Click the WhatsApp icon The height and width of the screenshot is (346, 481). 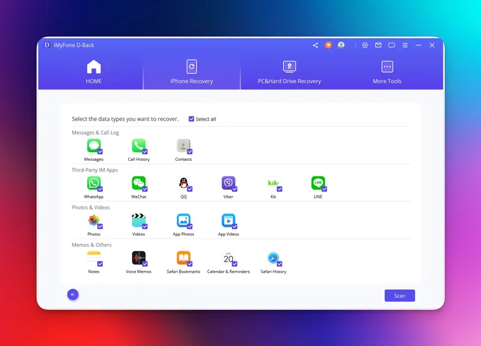pyautogui.click(x=94, y=183)
